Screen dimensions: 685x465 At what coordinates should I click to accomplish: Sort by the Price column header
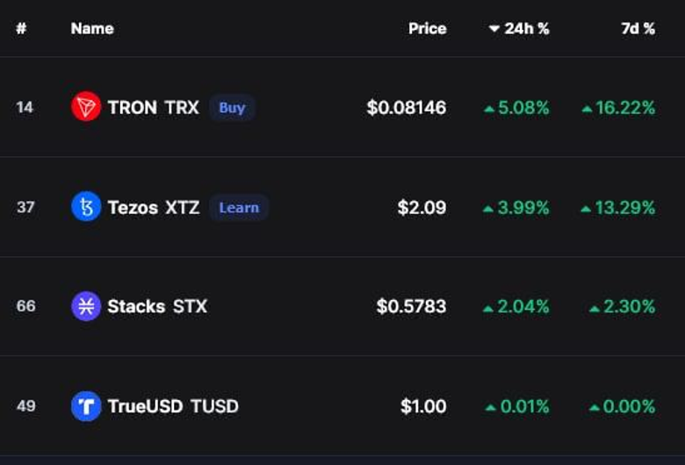click(427, 29)
